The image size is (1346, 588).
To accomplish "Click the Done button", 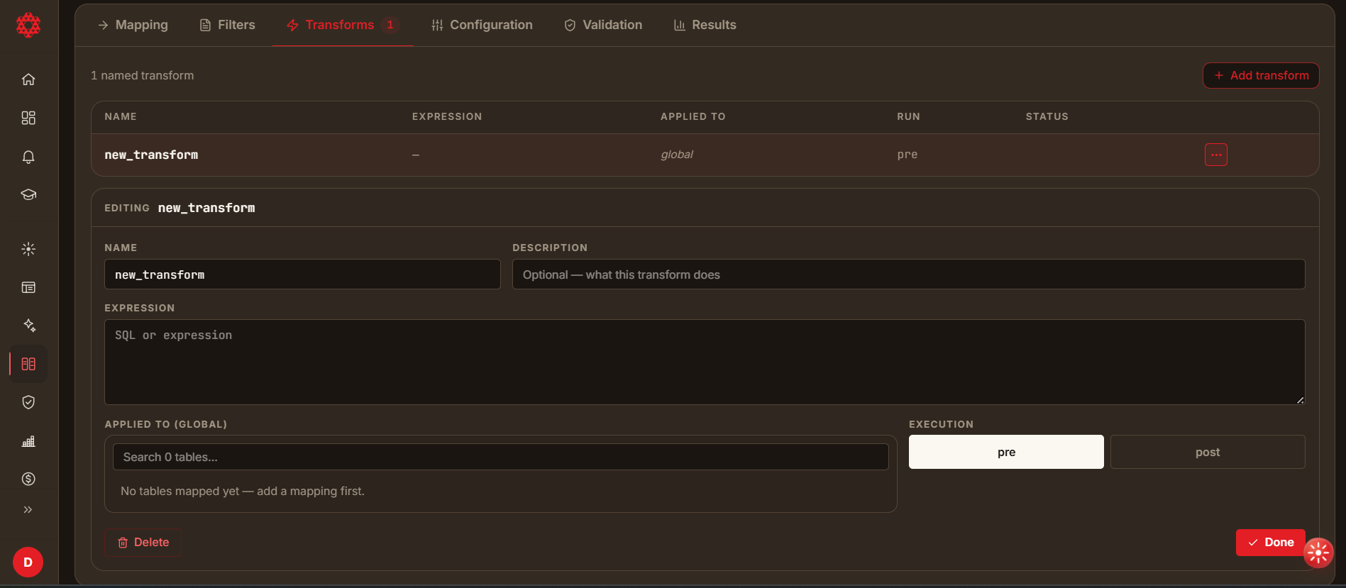I will 1270,543.
